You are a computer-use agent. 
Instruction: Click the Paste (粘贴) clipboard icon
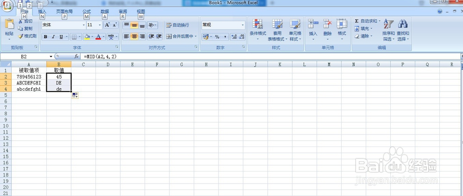9,24
